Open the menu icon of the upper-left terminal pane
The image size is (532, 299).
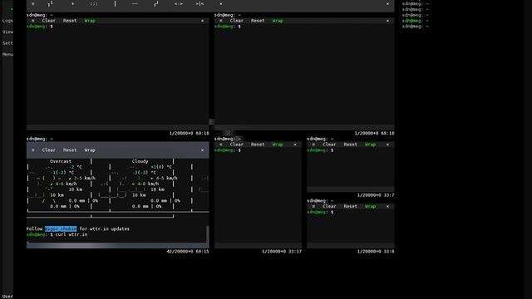33,21
